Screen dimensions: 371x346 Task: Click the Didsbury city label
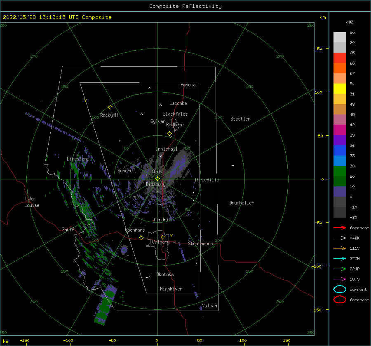click(156, 184)
